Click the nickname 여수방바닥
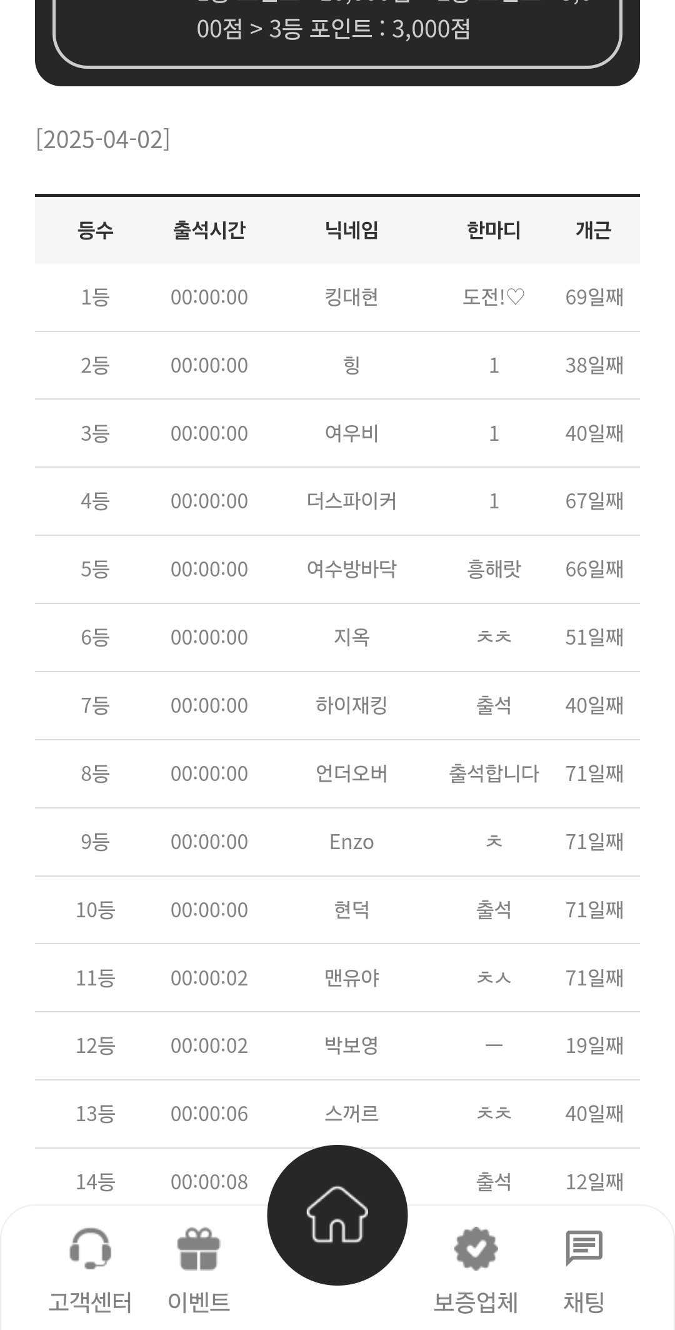This screenshot has width=675, height=1330. 352,569
